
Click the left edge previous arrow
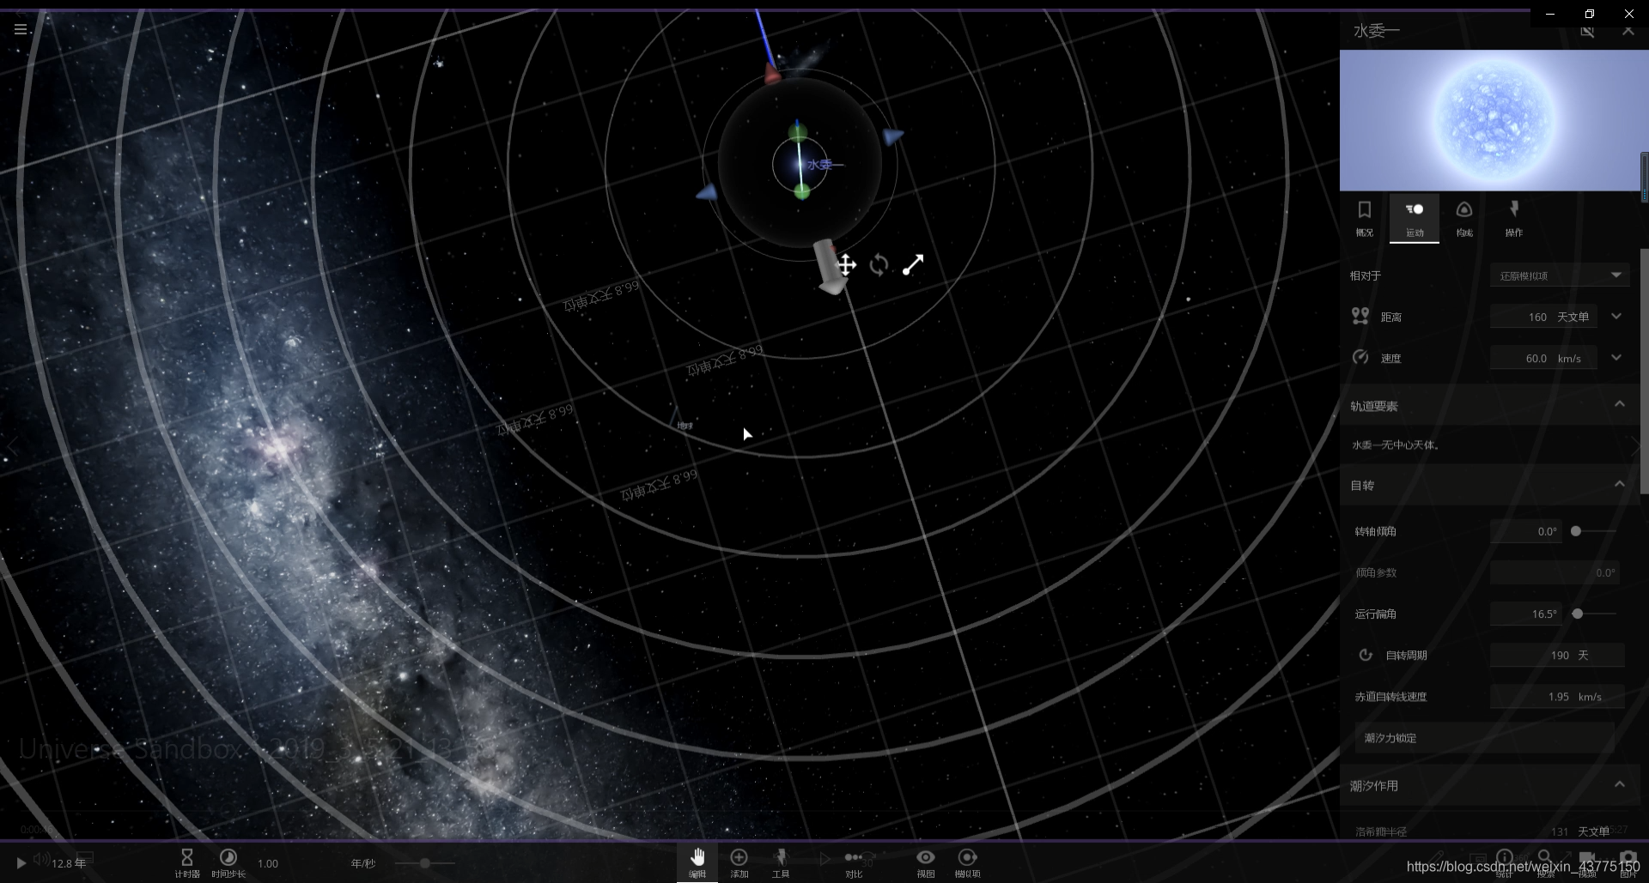[x=12, y=446]
